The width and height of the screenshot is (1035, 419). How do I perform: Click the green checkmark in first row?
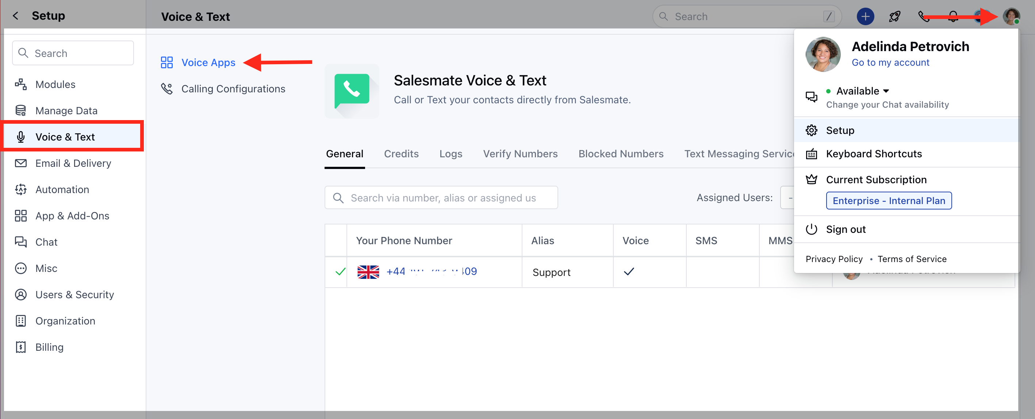click(x=340, y=272)
